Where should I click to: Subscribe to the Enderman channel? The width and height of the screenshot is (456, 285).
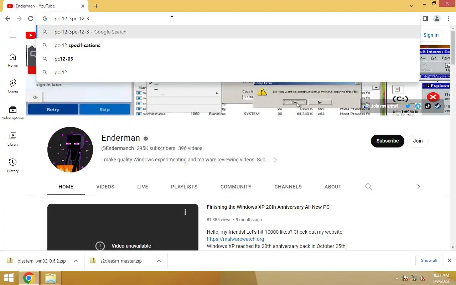coord(388,141)
